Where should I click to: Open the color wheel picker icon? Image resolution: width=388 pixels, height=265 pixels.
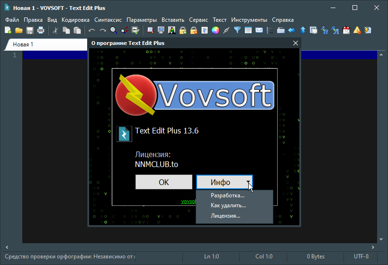click(x=215, y=30)
